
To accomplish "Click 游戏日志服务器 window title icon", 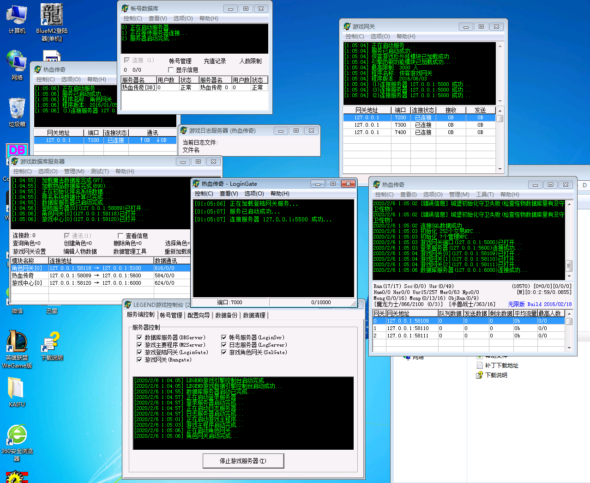I will (183, 130).
